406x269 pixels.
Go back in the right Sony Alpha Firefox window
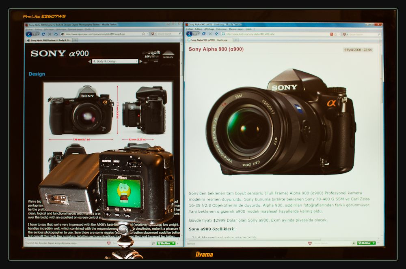(x=190, y=34)
